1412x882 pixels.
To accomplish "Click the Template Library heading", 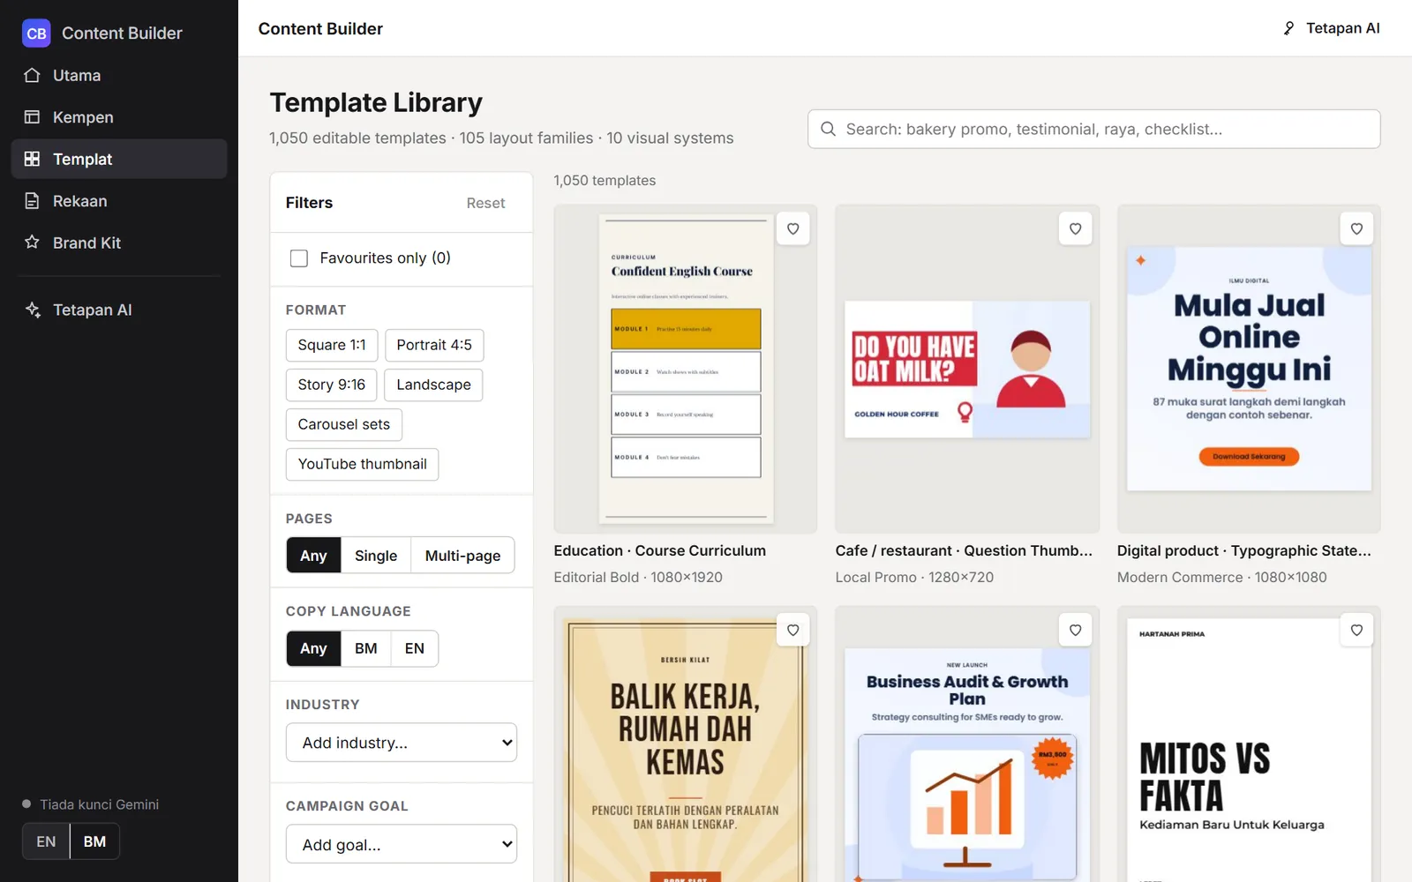I will 376,102.
